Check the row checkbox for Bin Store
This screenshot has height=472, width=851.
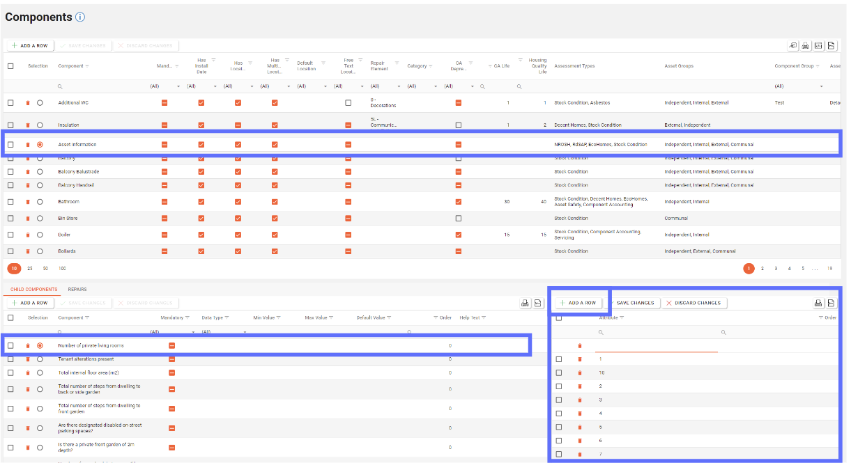click(10, 219)
